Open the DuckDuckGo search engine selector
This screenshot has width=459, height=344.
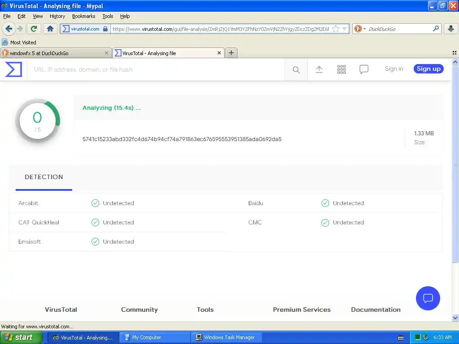pos(360,29)
